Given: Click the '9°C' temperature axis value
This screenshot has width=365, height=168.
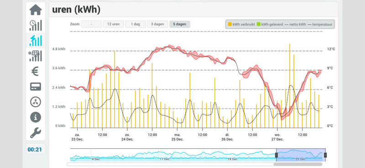Looking at the screenshot, I should pyautogui.click(x=330, y=68).
